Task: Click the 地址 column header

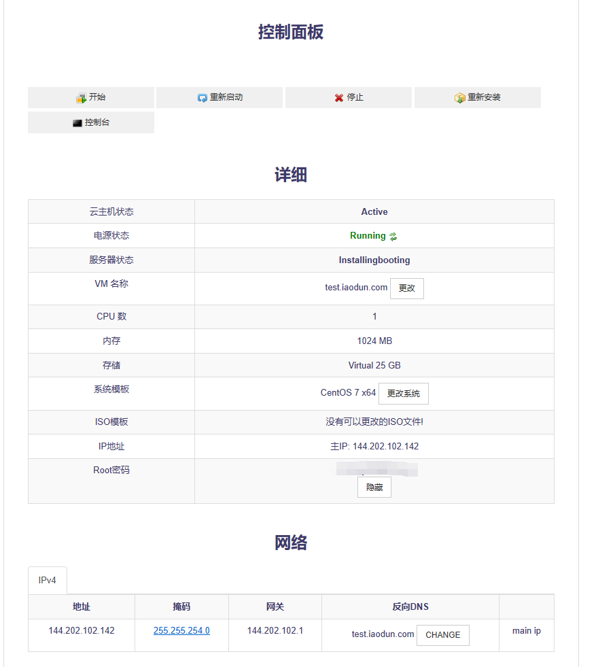Action: click(x=82, y=607)
